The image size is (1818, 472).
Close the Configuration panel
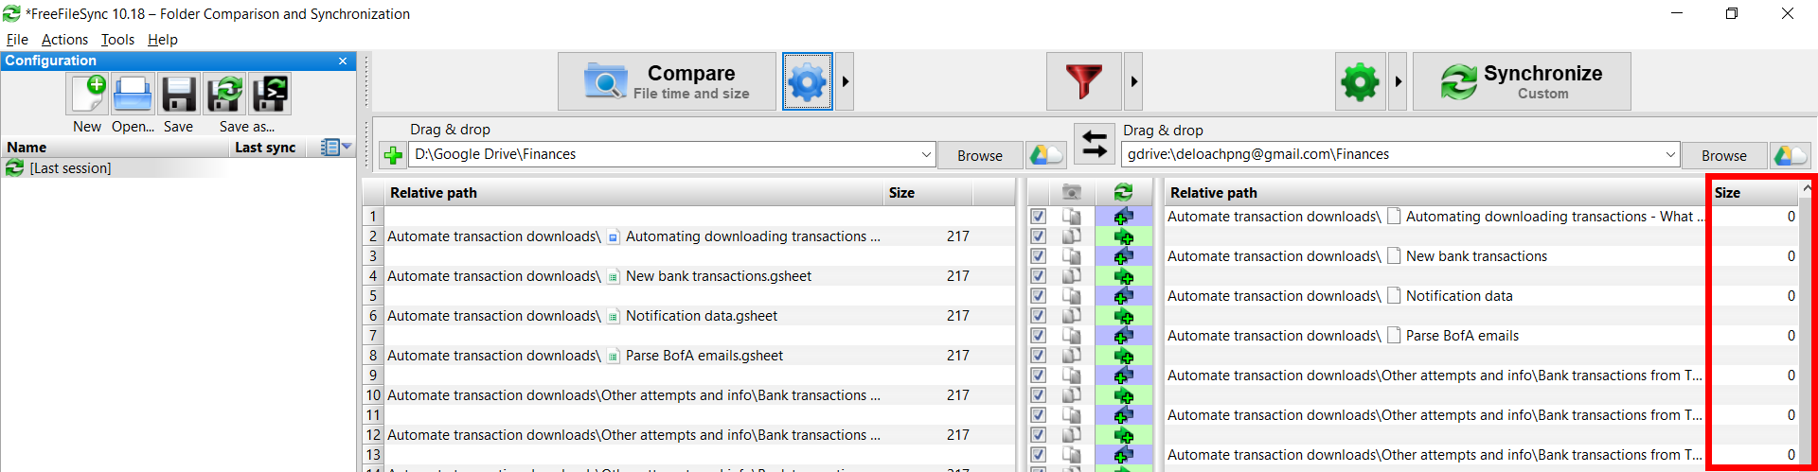[x=343, y=61]
